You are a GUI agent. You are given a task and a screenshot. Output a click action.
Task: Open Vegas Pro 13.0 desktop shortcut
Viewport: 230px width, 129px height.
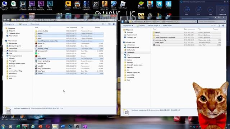pos(23,6)
